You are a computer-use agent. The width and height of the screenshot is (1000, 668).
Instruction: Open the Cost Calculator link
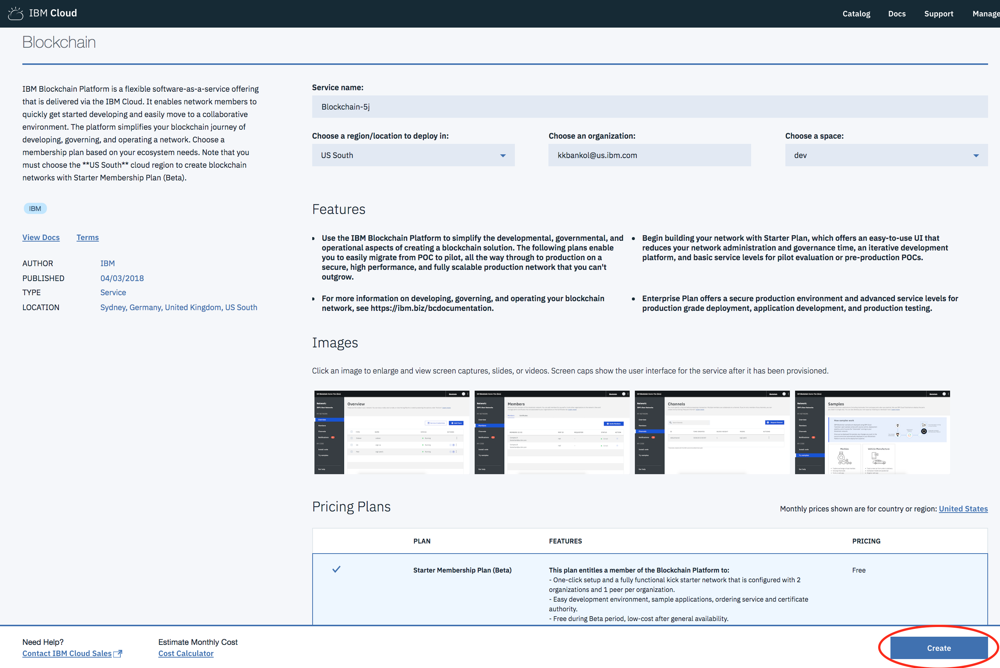tap(186, 653)
